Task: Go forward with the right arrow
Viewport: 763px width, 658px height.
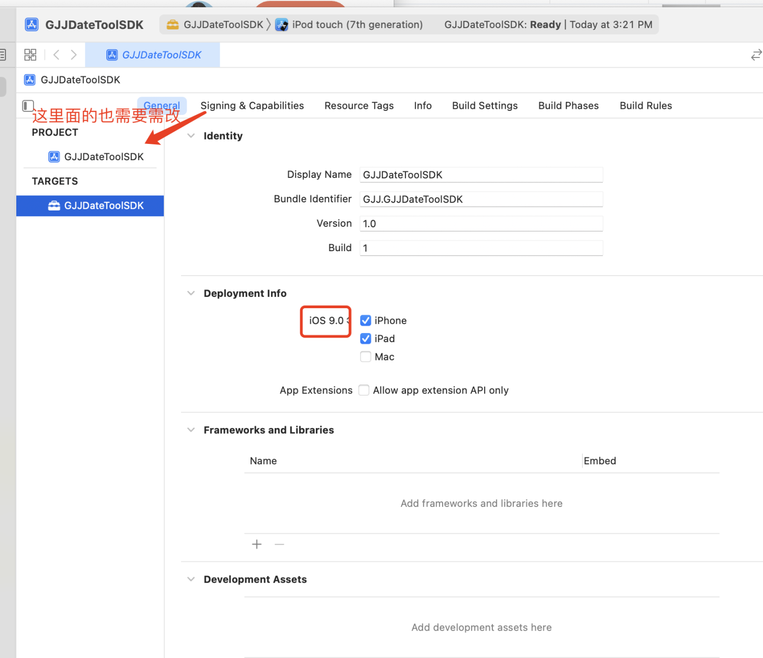Action: click(x=74, y=55)
